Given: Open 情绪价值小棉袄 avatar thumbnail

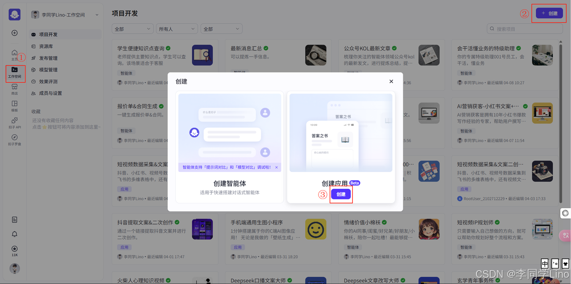Looking at the screenshot, I should (429, 229).
